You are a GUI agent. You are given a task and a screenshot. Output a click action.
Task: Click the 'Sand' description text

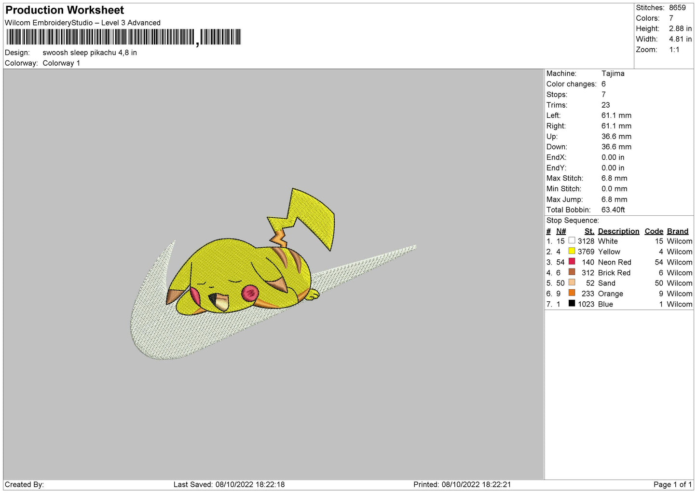[x=606, y=283]
